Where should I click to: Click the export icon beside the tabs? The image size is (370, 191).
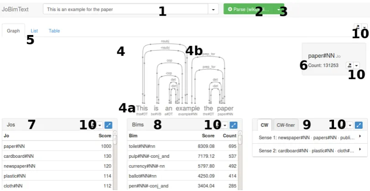pos(357,26)
